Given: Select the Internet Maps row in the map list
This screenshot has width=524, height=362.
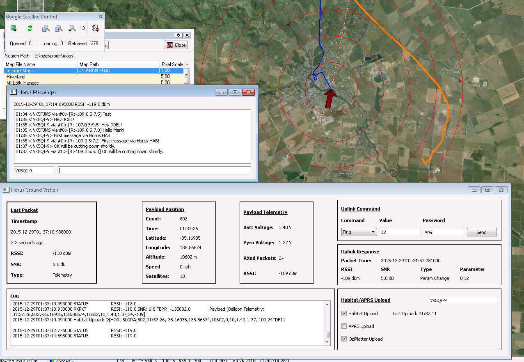Looking at the screenshot, I should (94, 71).
